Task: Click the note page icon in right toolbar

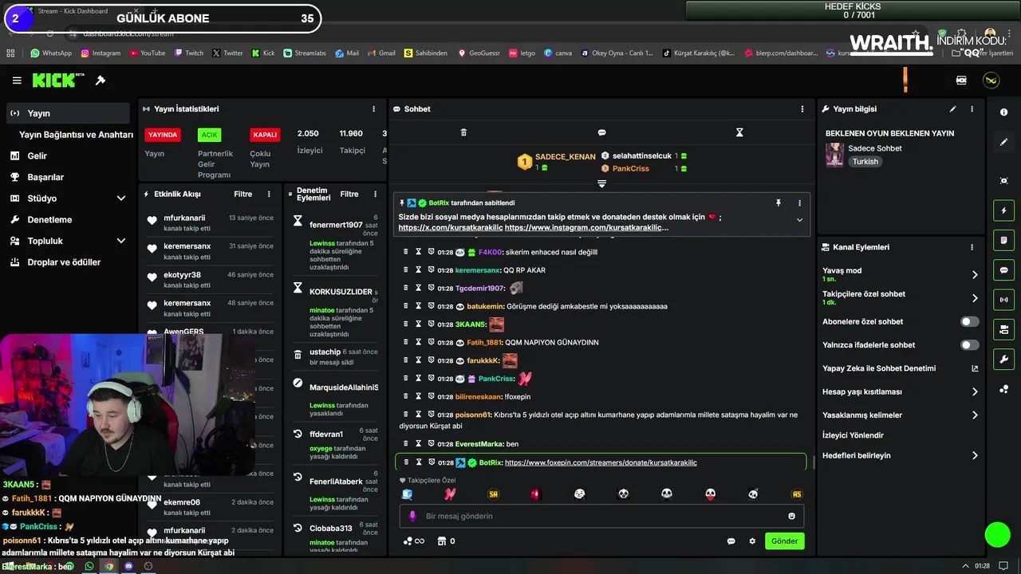Action: (x=1003, y=240)
